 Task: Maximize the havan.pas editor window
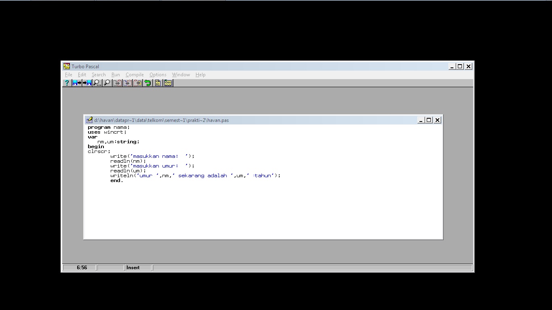(x=429, y=120)
